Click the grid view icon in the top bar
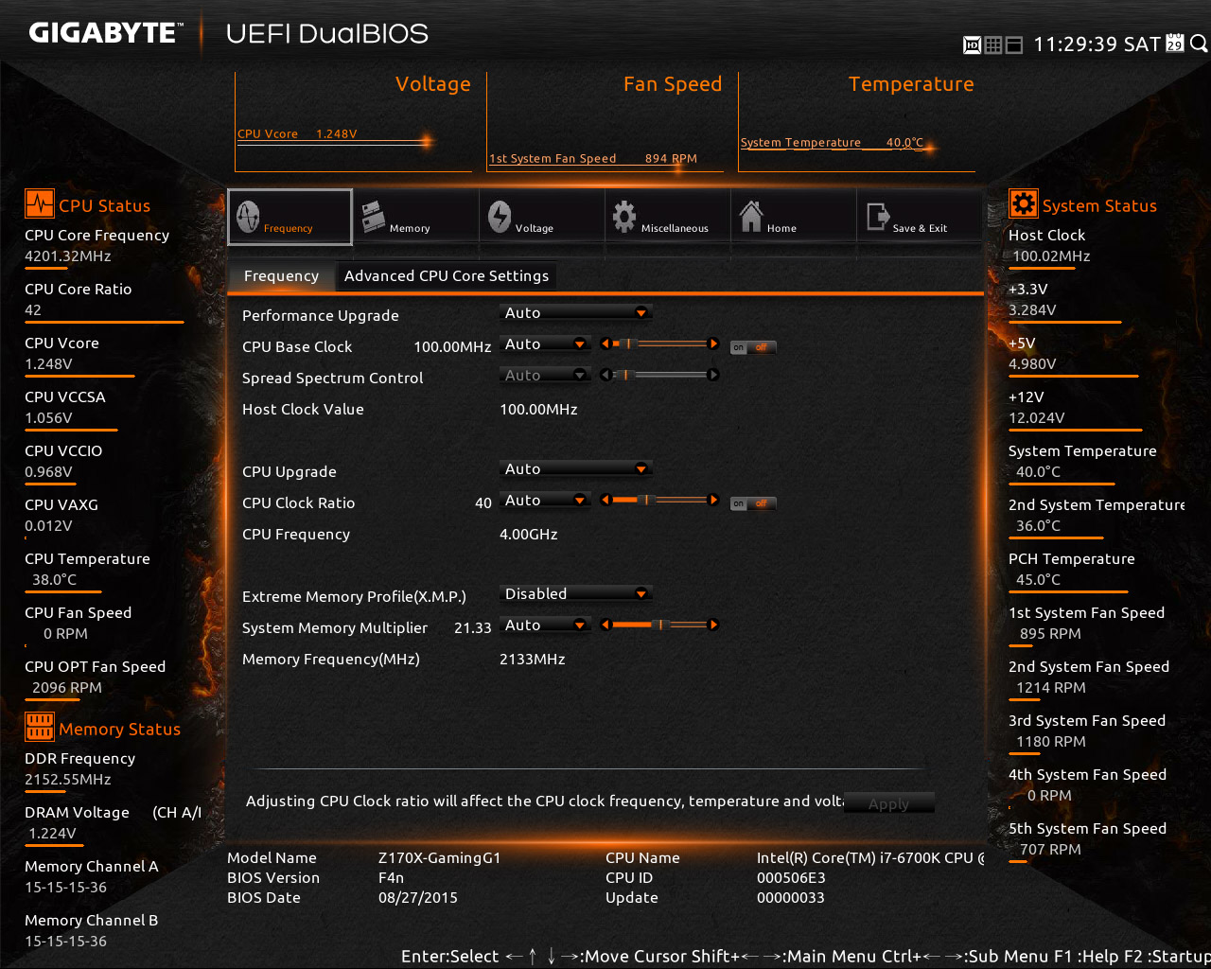The image size is (1211, 969). [x=992, y=44]
